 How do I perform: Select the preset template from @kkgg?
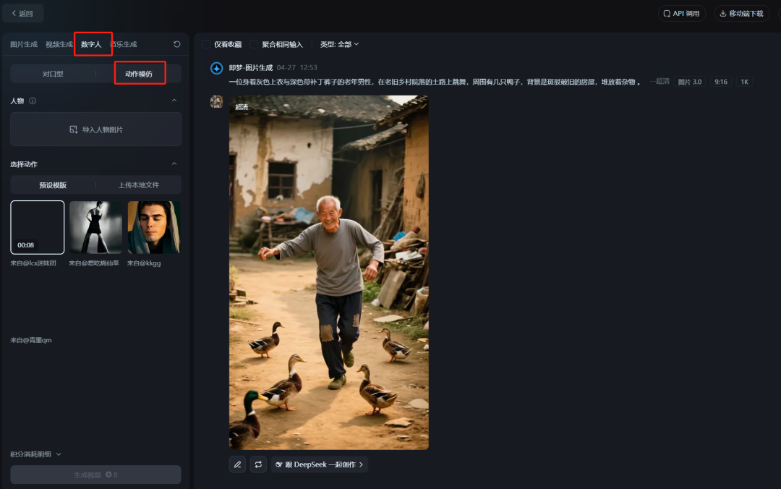tap(154, 227)
